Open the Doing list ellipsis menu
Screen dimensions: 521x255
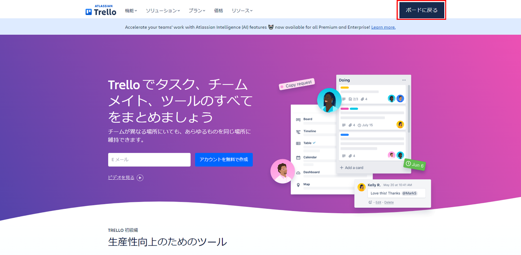(x=404, y=80)
